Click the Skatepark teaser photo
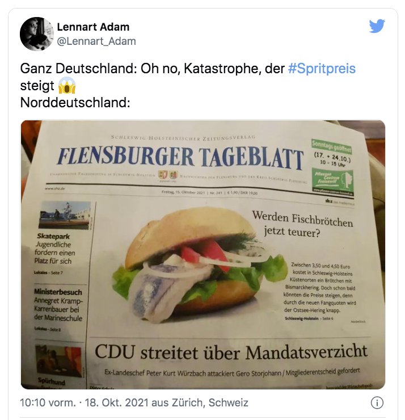This screenshot has height=420, width=405. click(65, 215)
